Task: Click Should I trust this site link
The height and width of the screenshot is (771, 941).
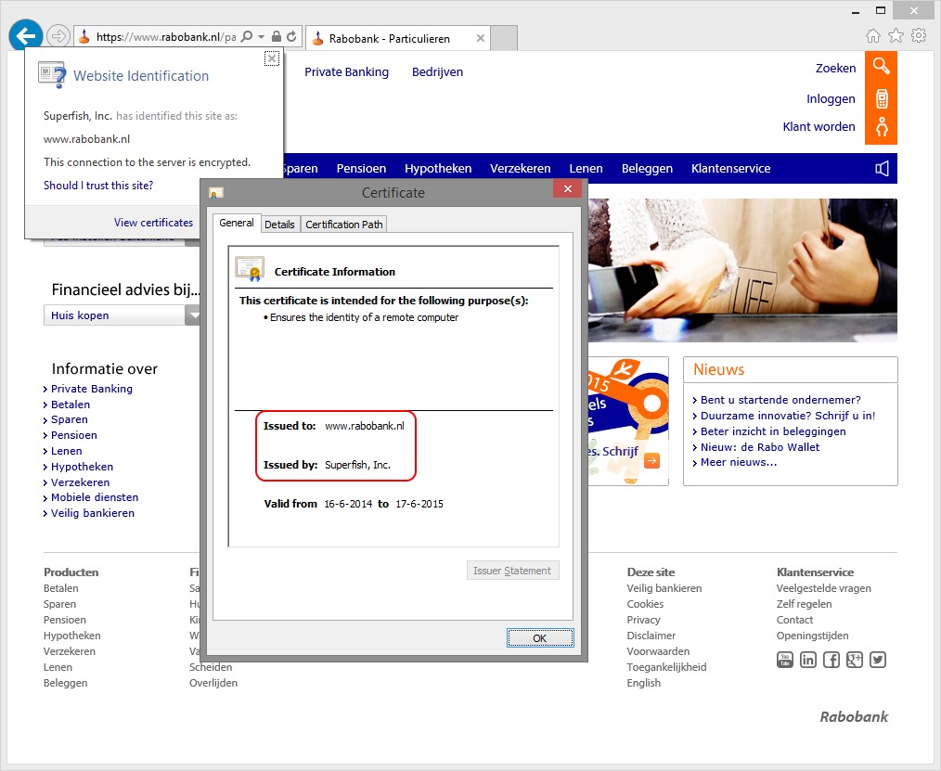Action: (98, 186)
